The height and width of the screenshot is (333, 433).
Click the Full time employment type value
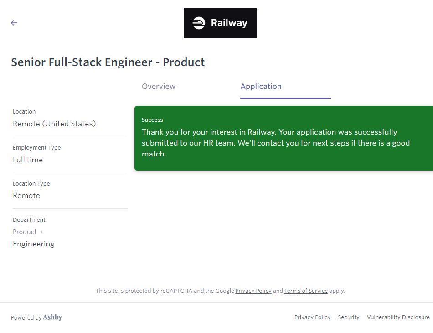[28, 160]
